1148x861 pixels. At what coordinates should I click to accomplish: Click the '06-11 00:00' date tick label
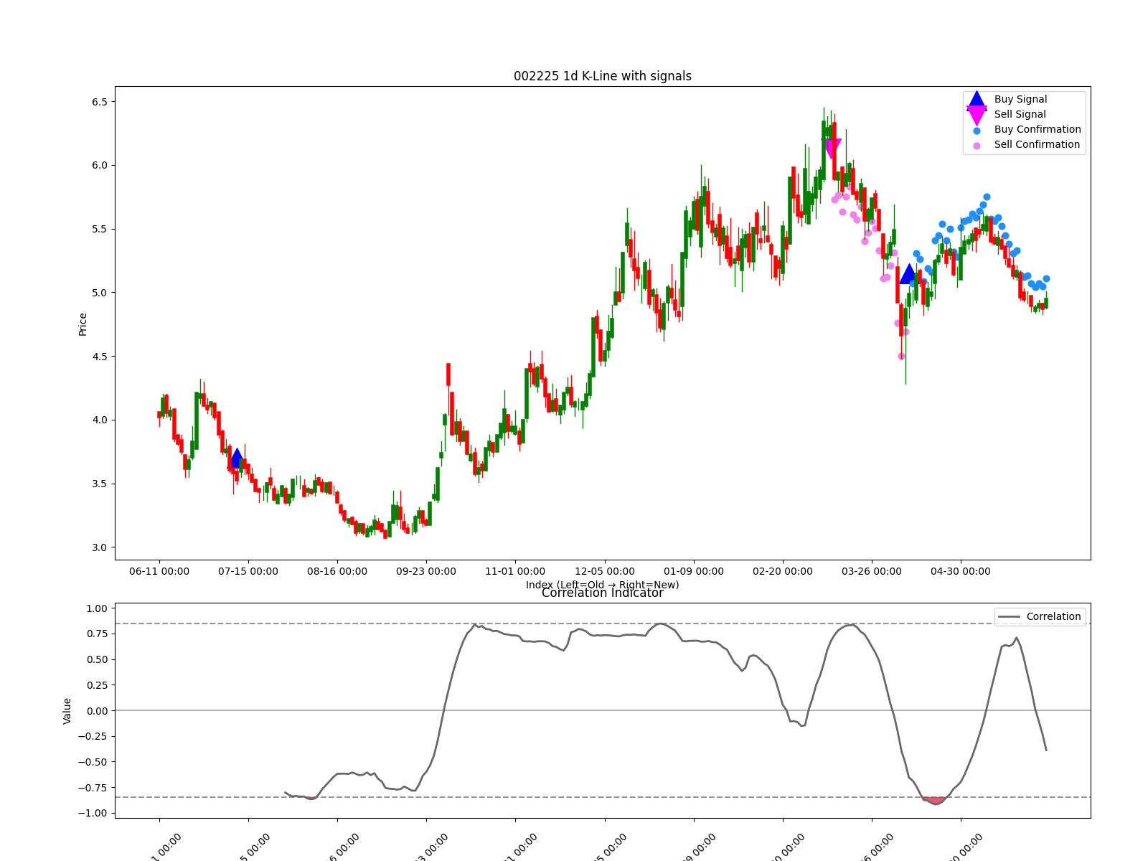click(159, 572)
